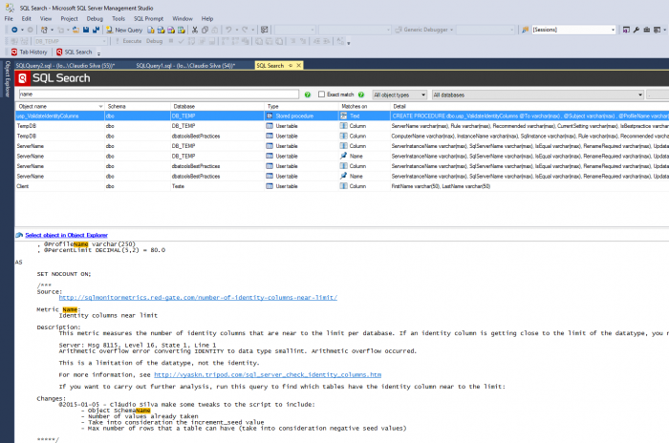This screenshot has height=443, width=669.
Task: Open the SQL Prompt menu
Action: (148, 18)
